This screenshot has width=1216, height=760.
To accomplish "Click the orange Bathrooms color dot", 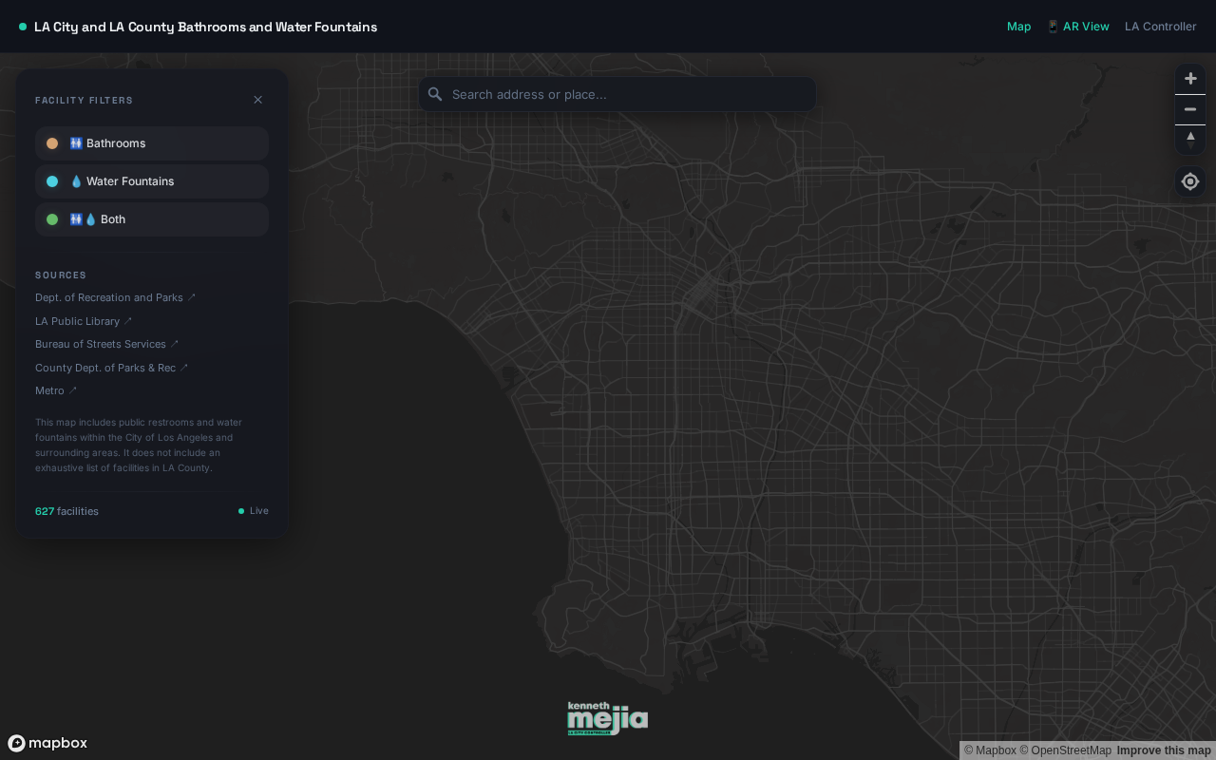I will (x=52, y=143).
